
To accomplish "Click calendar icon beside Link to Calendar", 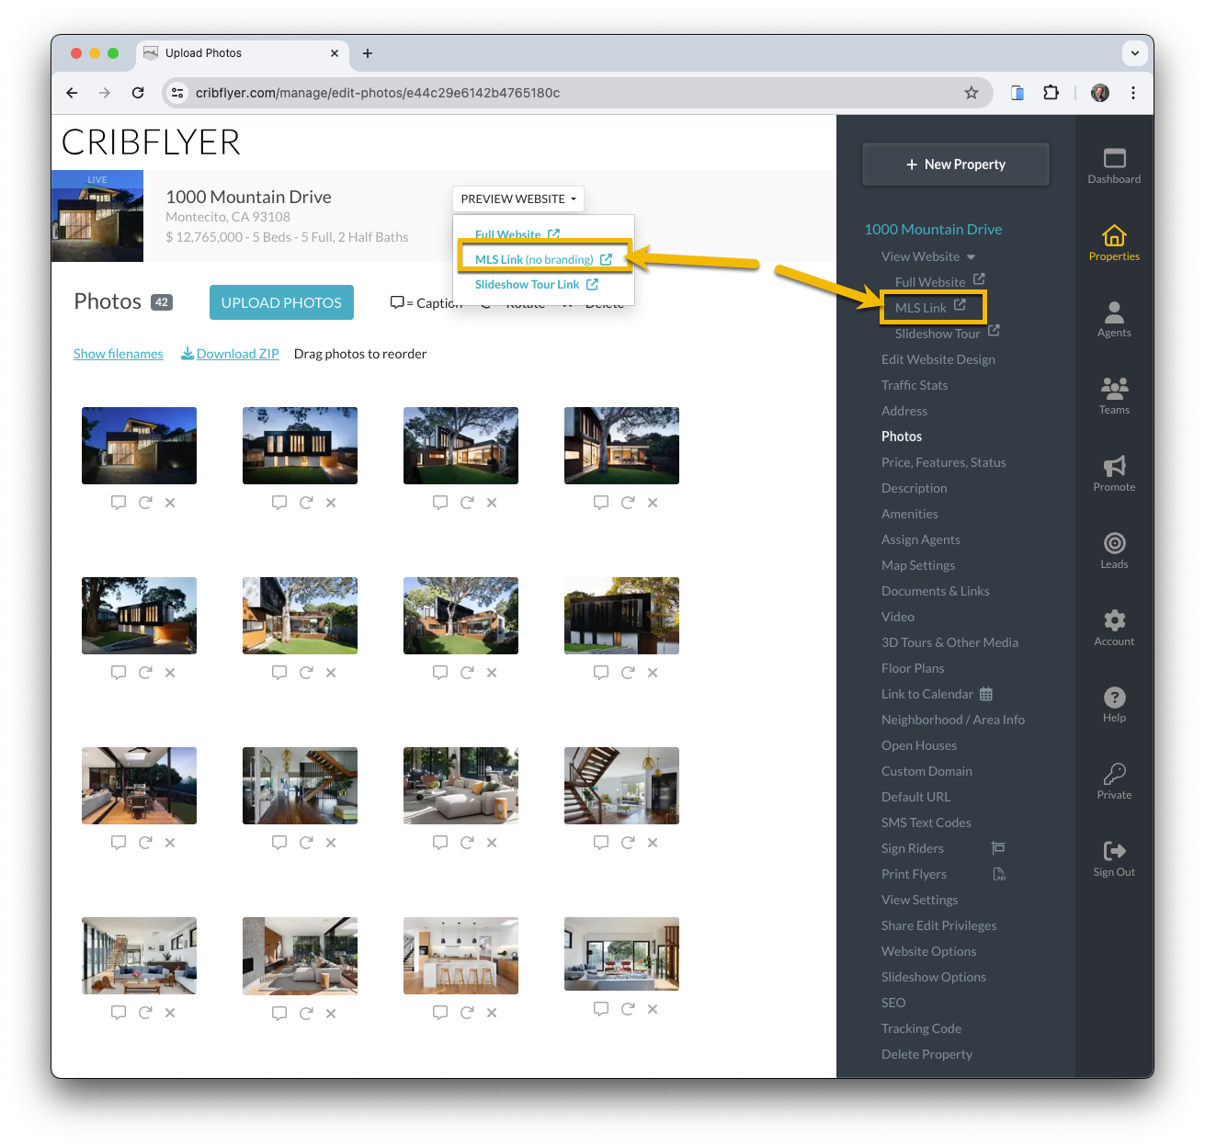I will (x=986, y=694).
